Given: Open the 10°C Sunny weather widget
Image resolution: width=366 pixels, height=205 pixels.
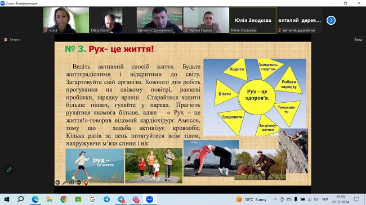Looking at the screenshot, I should pos(251,199).
